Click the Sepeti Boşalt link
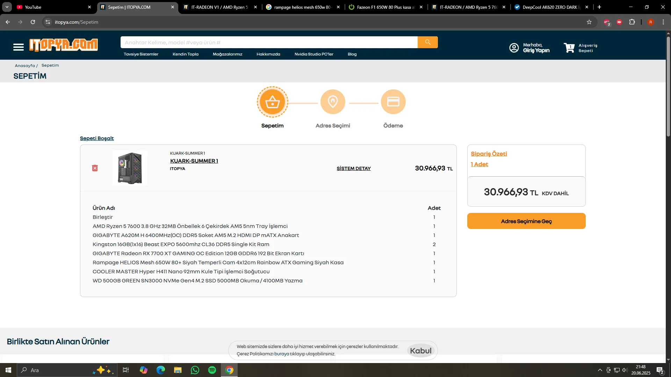The width and height of the screenshot is (671, 377). pyautogui.click(x=97, y=138)
